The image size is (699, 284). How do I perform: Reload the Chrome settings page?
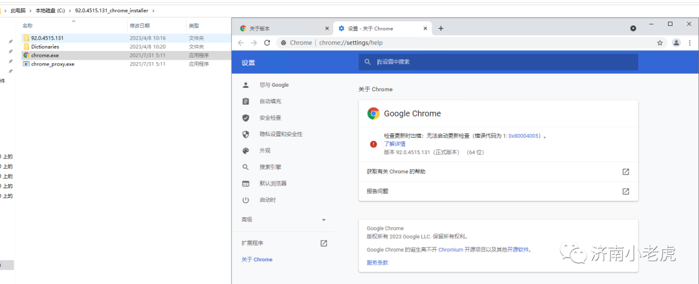(x=267, y=43)
